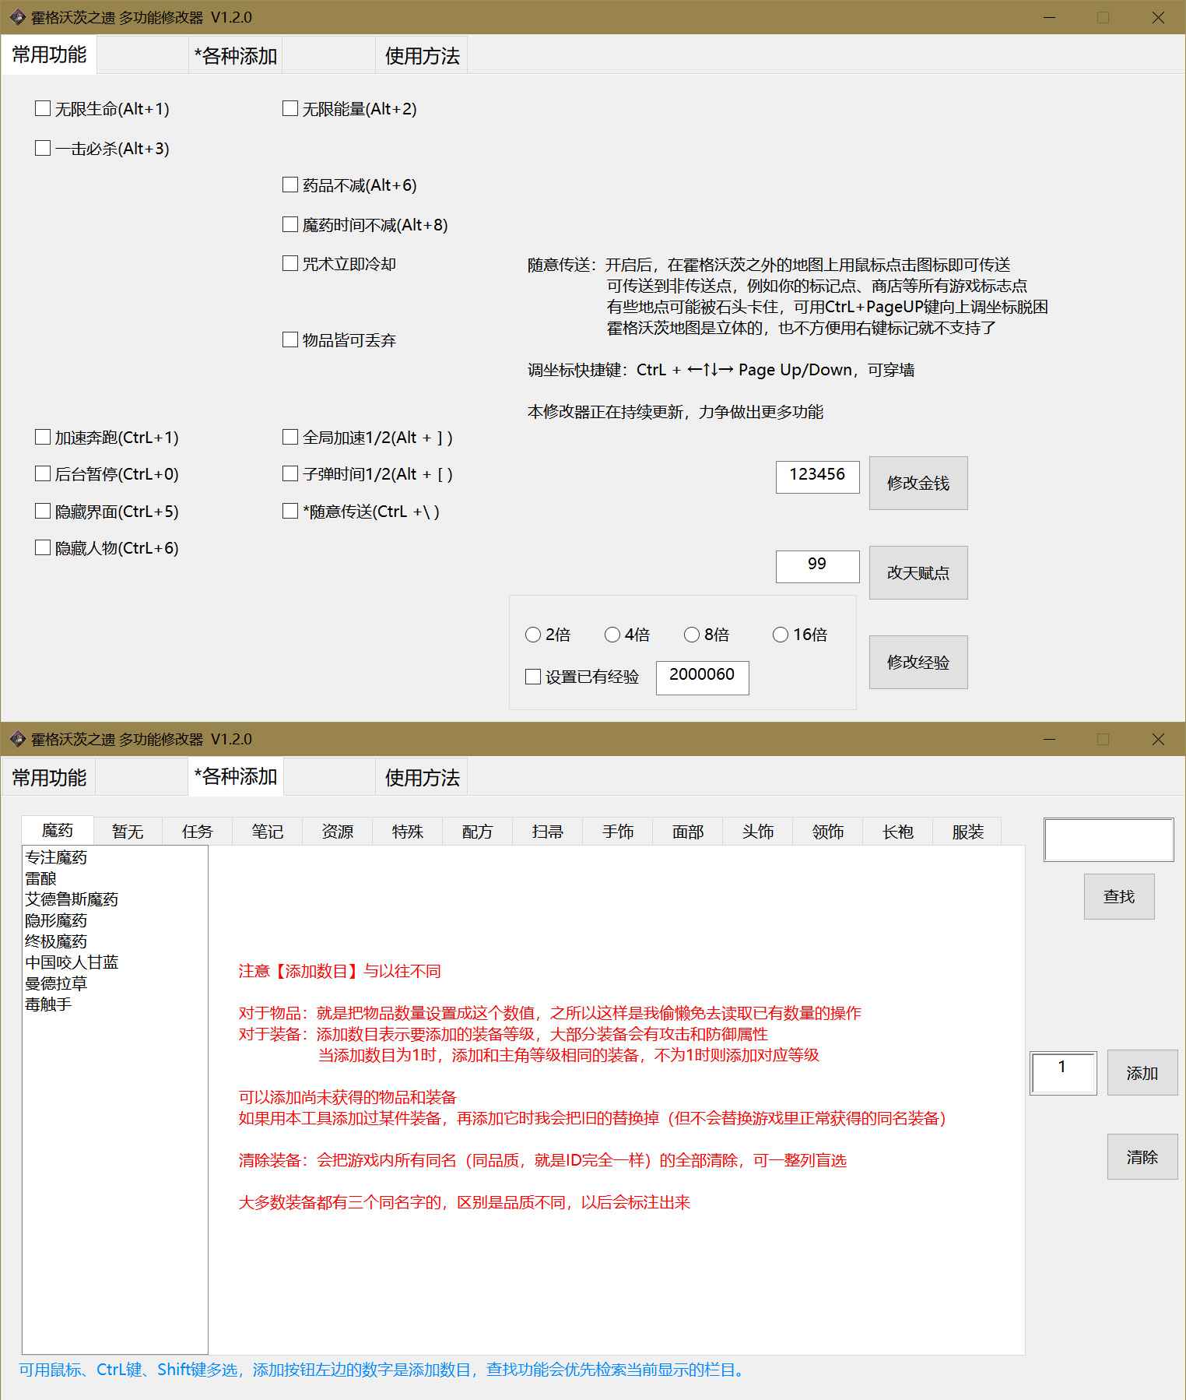Click the money value field showing 123456
The height and width of the screenshot is (1400, 1186).
[x=817, y=477]
